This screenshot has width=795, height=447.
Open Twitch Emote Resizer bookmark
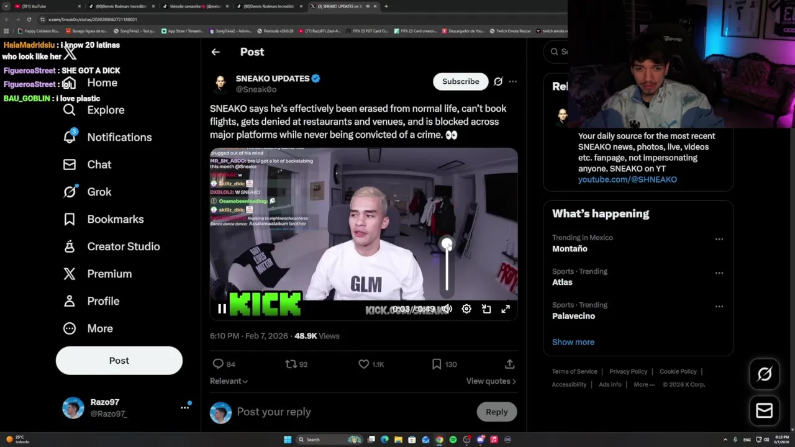click(511, 31)
